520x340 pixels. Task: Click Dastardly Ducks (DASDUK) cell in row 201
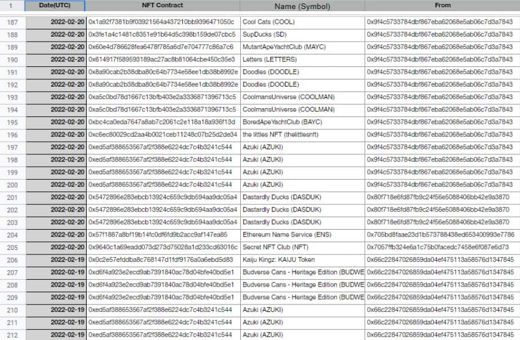tap(302, 198)
